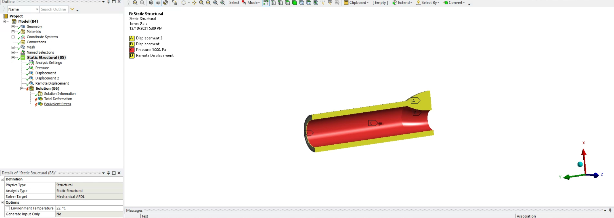
Task: Pin the Messages panel
Action: [x=610, y=210]
